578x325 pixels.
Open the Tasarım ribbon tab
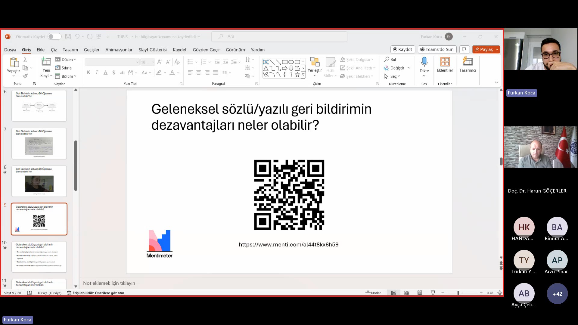pos(70,50)
